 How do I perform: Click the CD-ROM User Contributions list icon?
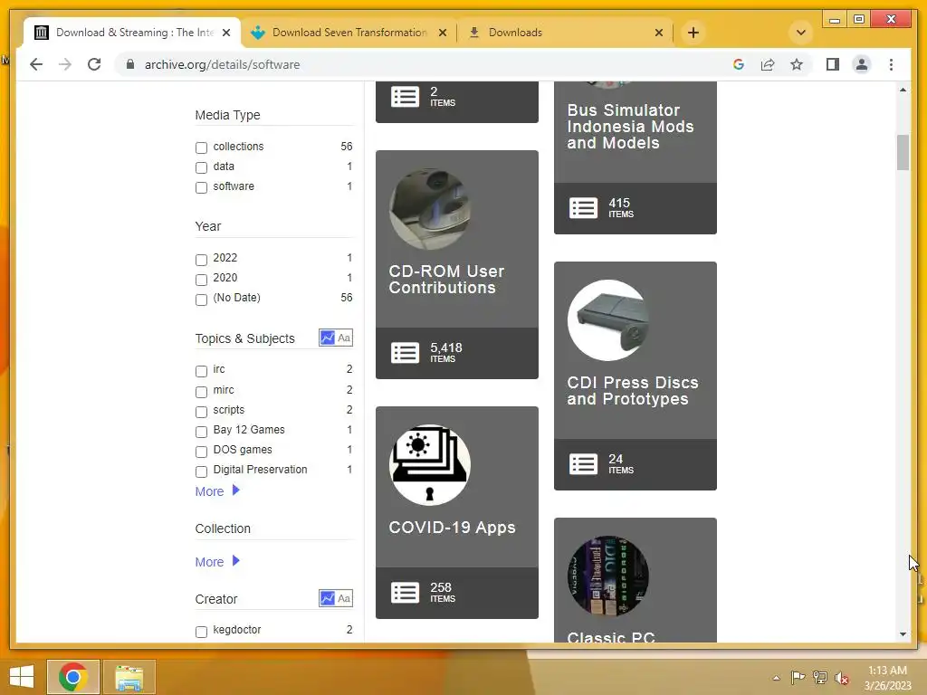405,353
